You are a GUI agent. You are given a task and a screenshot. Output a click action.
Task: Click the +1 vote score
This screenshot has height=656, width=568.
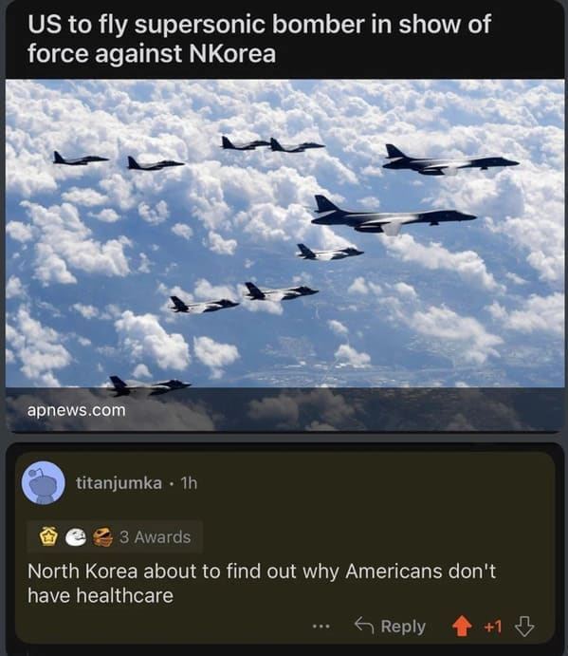coord(493,627)
